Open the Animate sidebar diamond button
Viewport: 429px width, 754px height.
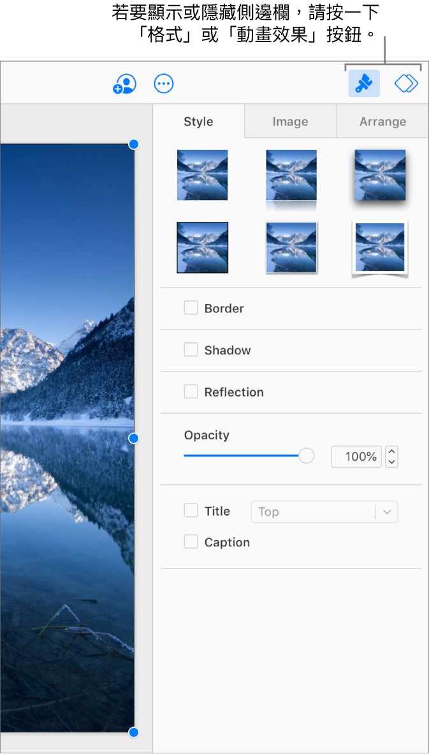coord(407,83)
